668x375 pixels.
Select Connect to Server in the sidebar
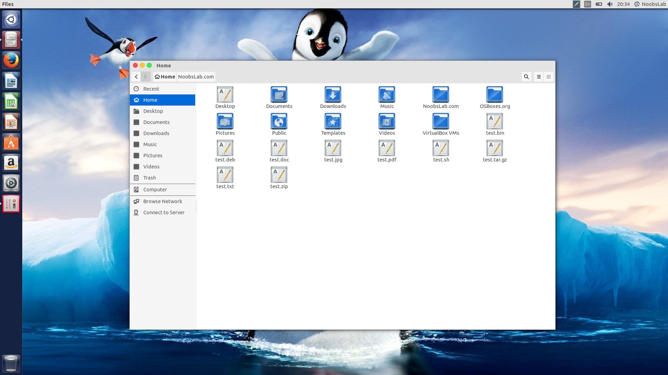click(x=164, y=212)
